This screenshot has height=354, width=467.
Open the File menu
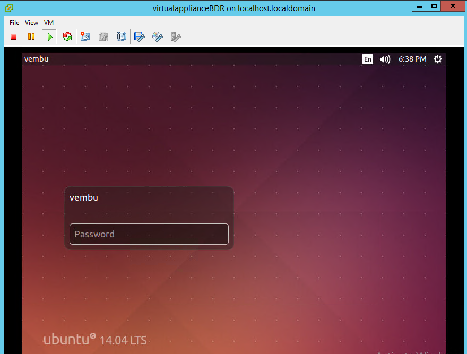[14, 23]
